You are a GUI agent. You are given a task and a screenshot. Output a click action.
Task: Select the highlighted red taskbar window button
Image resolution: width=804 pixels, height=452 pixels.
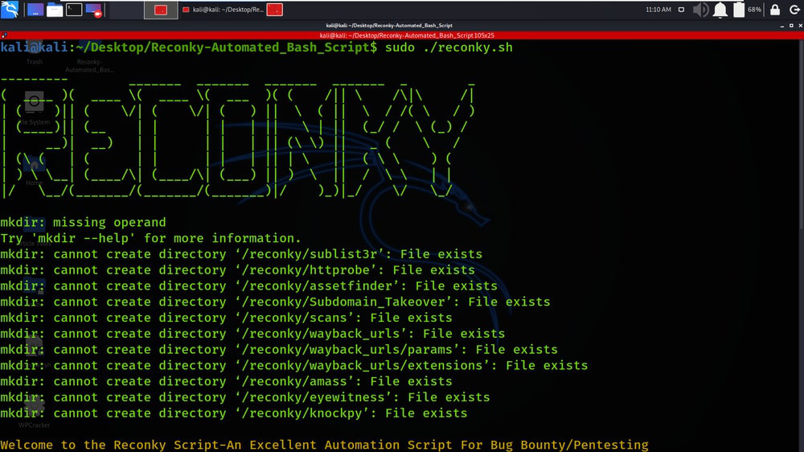(161, 10)
